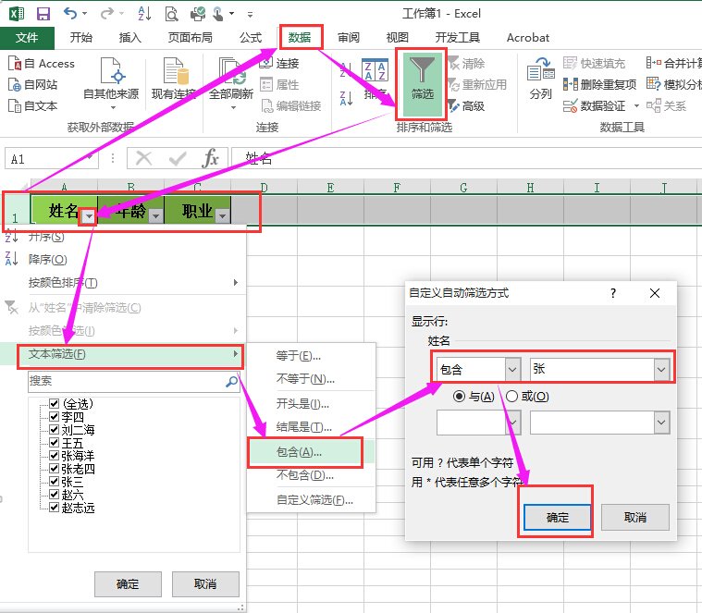Image resolution: width=702 pixels, height=613 pixels.
Task: Open the 姓名 column filter dropdown
Action: click(x=89, y=216)
